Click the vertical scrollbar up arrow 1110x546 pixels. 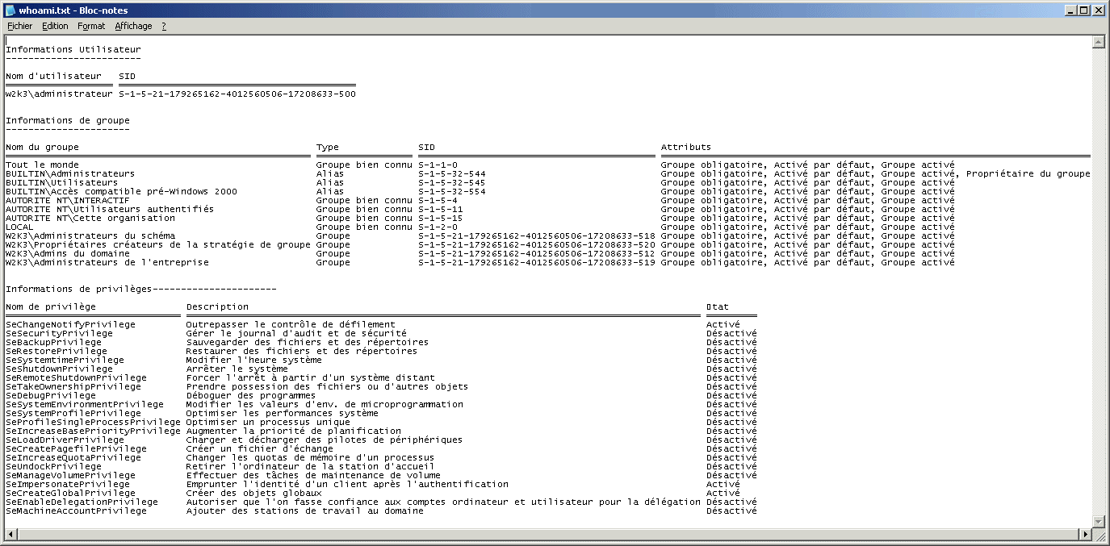(x=1098, y=42)
